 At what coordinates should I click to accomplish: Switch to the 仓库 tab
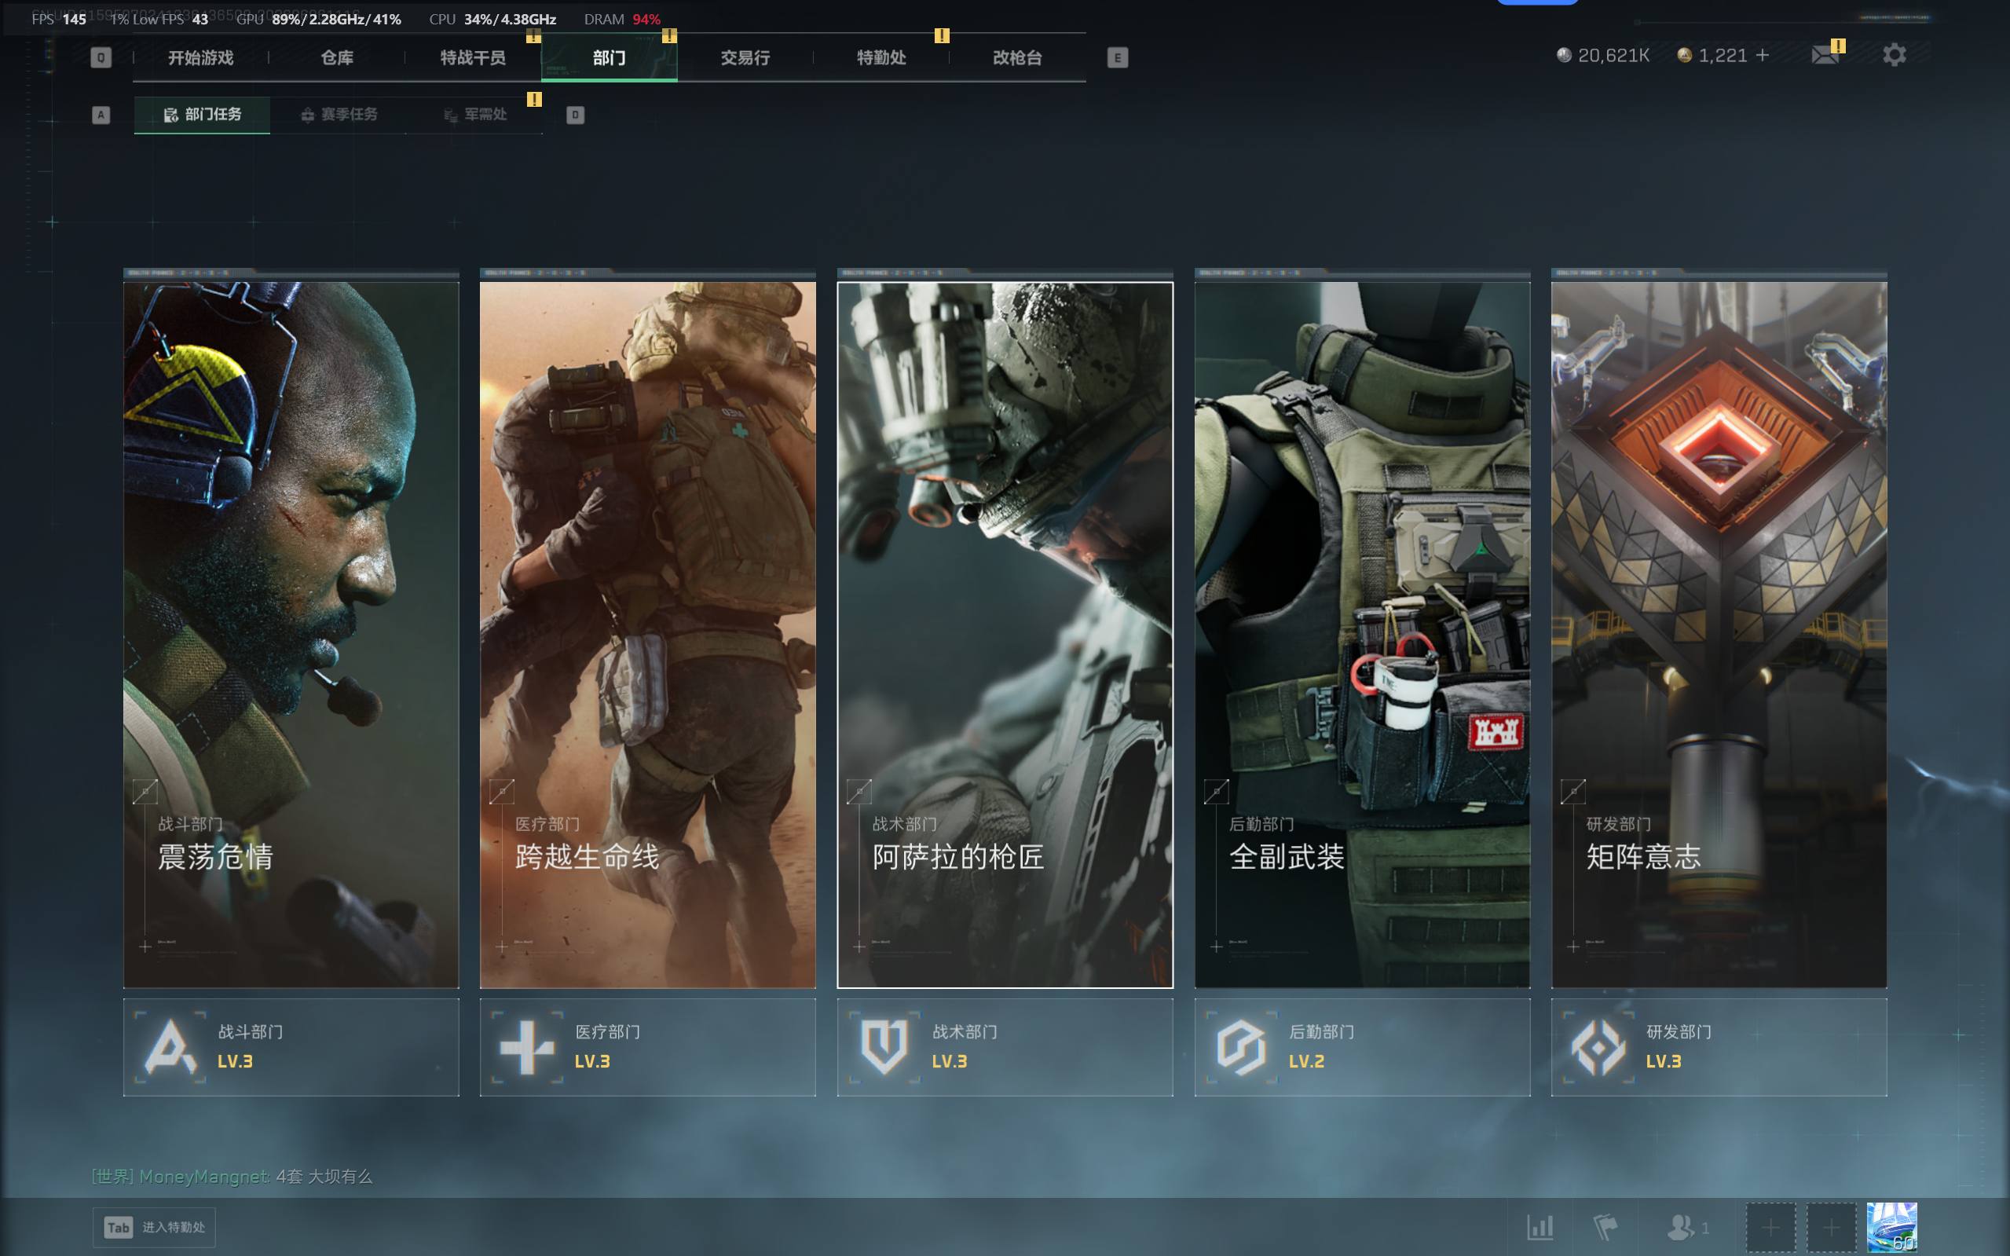[337, 57]
